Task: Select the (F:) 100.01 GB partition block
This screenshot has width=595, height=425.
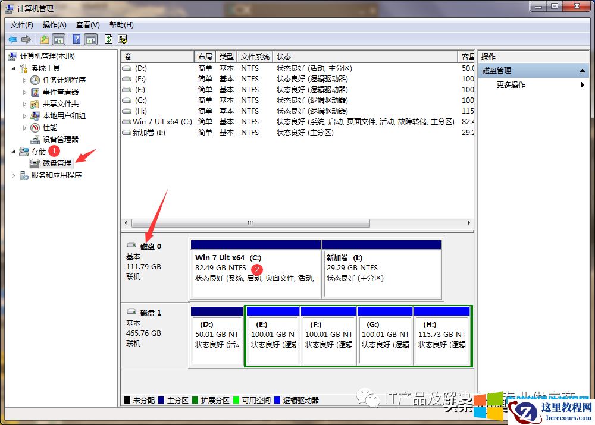Action: pos(328,336)
